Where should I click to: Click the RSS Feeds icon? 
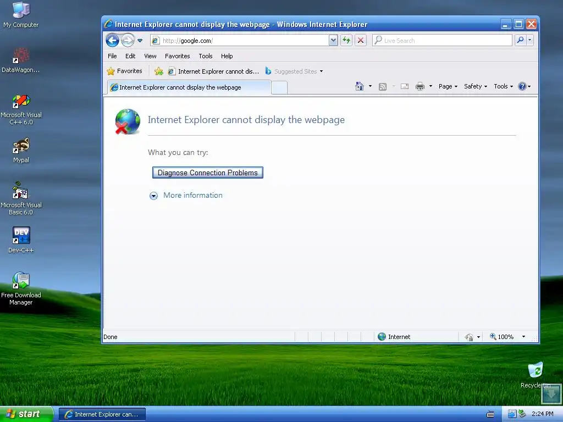(383, 86)
